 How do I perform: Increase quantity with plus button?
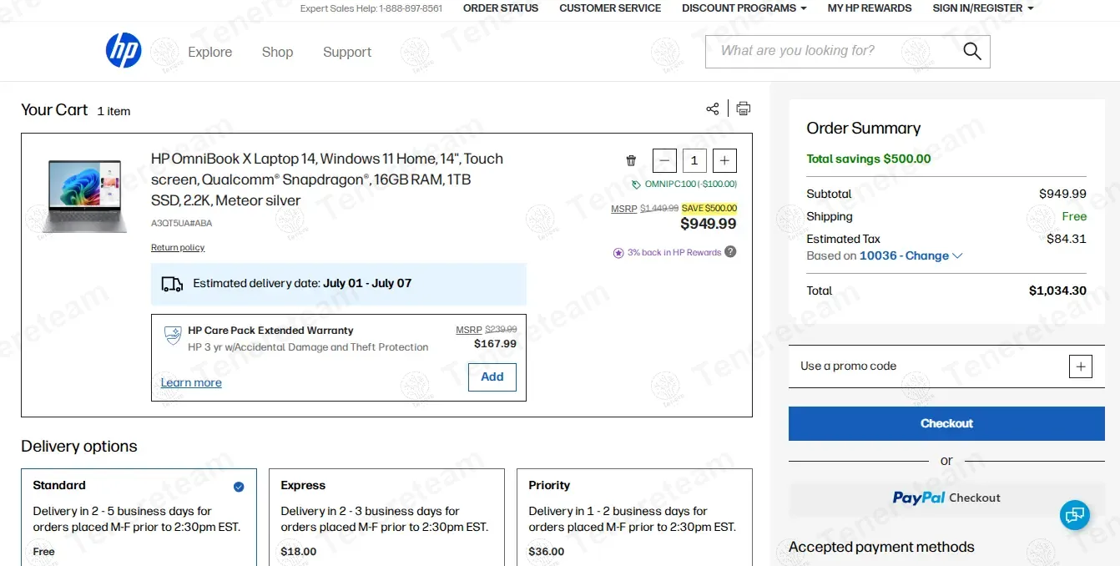pos(724,160)
